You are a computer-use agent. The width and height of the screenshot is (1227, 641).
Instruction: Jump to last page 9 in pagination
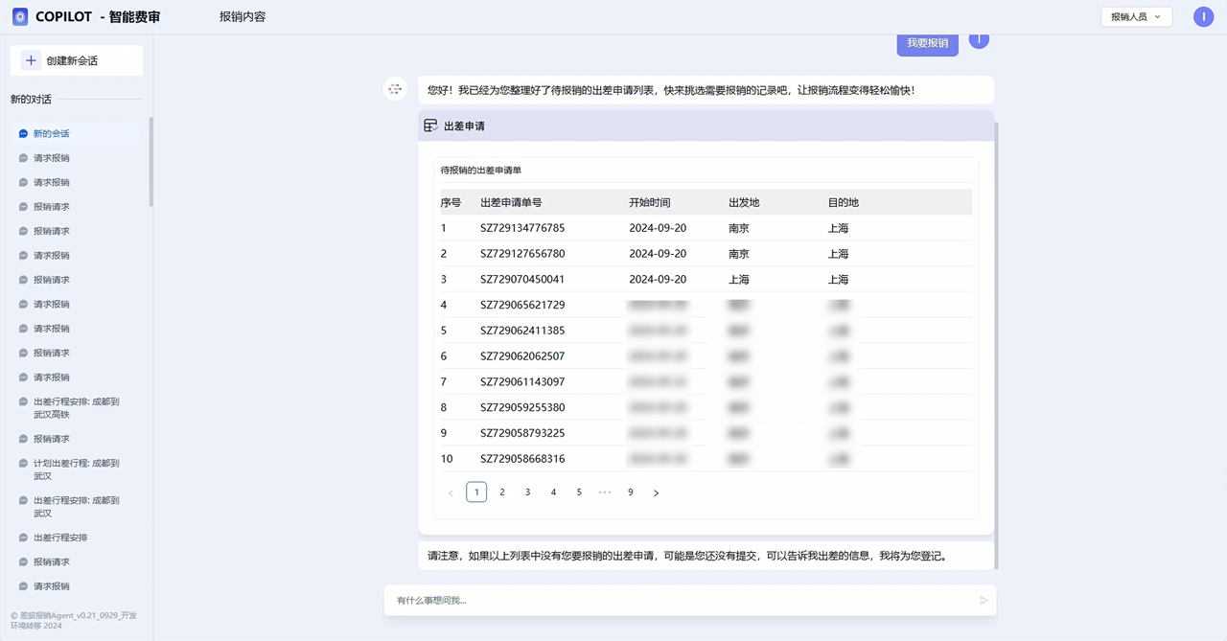(630, 492)
